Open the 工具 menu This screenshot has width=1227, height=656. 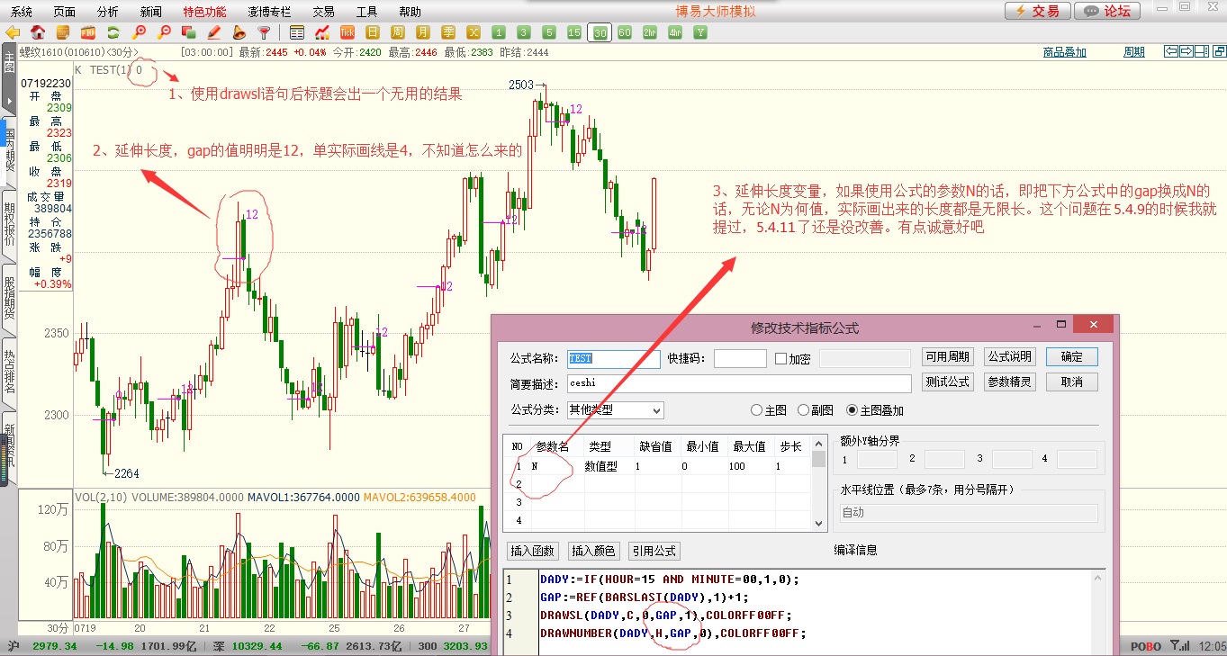366,12
